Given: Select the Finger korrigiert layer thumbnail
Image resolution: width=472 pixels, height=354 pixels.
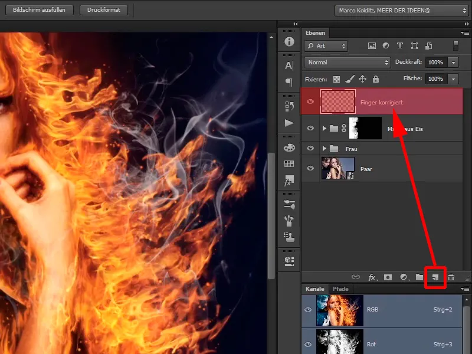Looking at the screenshot, I should coord(337,101).
